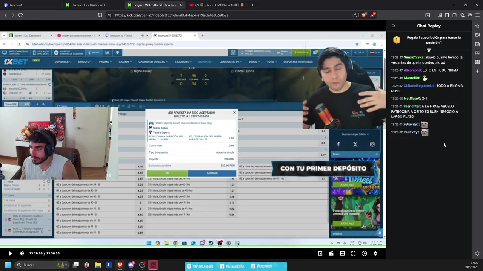483x271 pixels.
Task: Enable picture-in-picture mode on player
Action: (320, 254)
